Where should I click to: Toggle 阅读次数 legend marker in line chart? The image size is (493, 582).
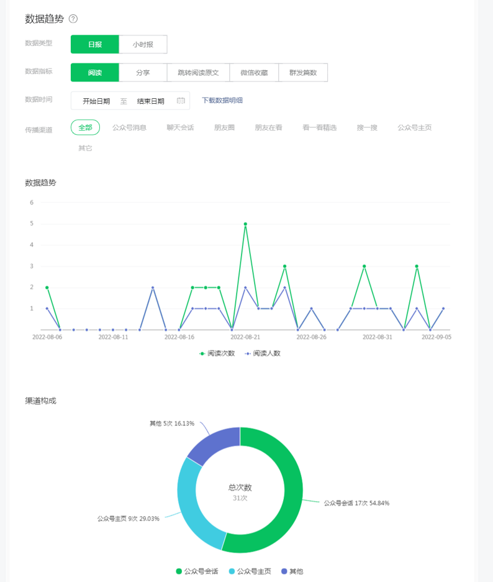point(202,353)
